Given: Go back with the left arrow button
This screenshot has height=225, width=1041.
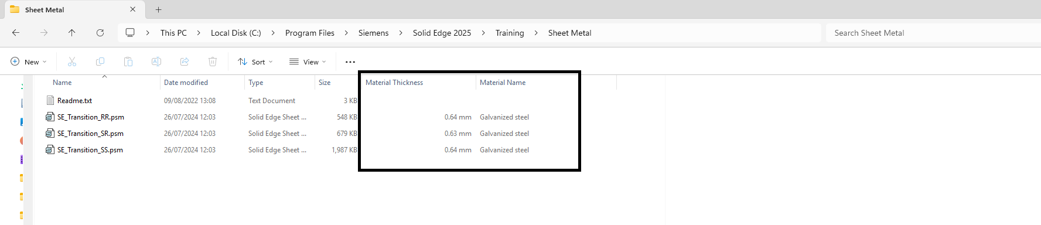Looking at the screenshot, I should [16, 33].
